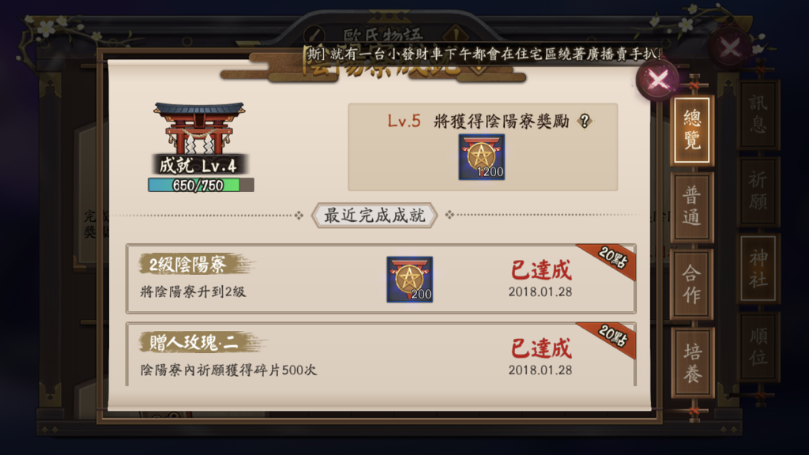
Task: Close the achievement scroll with pink X
Action: [658, 80]
